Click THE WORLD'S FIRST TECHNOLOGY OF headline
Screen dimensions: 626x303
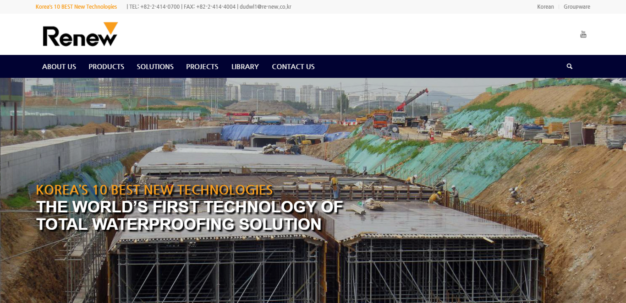pyautogui.click(x=190, y=207)
